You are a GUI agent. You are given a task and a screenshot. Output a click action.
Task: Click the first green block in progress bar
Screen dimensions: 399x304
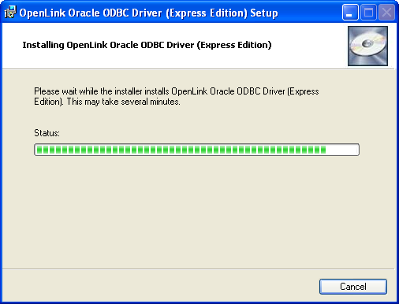[x=39, y=150]
